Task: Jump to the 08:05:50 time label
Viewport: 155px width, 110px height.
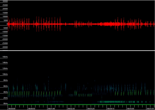Action: coord(150,108)
